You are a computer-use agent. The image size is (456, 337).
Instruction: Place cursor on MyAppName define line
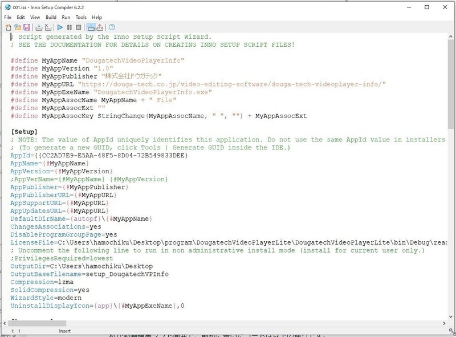97,60
